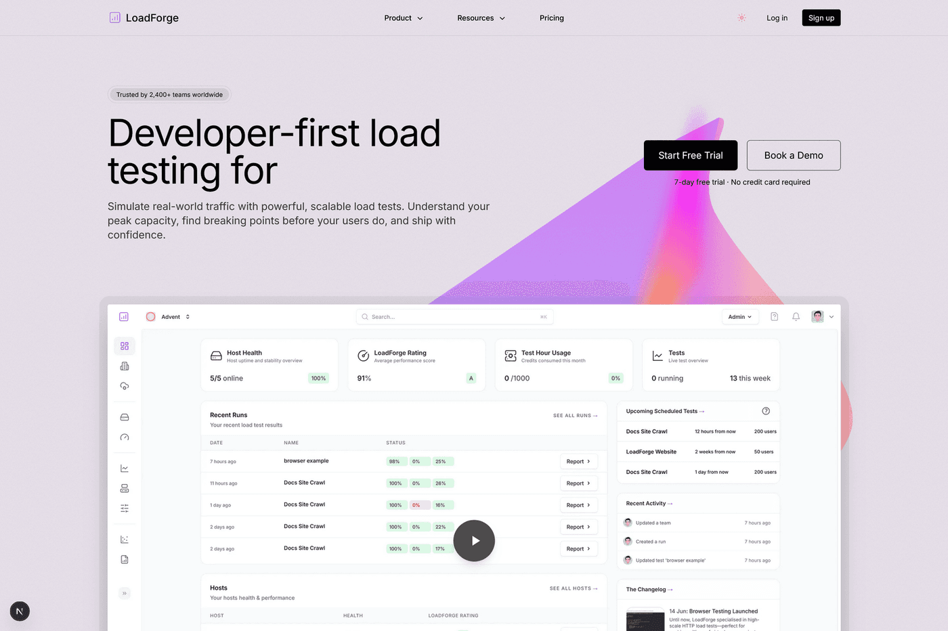This screenshot has height=631, width=948.
Task: Open the speedometer performance icon in the sidebar
Action: click(x=124, y=437)
